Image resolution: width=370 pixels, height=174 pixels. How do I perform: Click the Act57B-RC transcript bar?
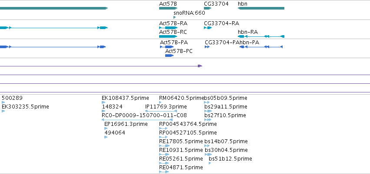click(x=168, y=36)
